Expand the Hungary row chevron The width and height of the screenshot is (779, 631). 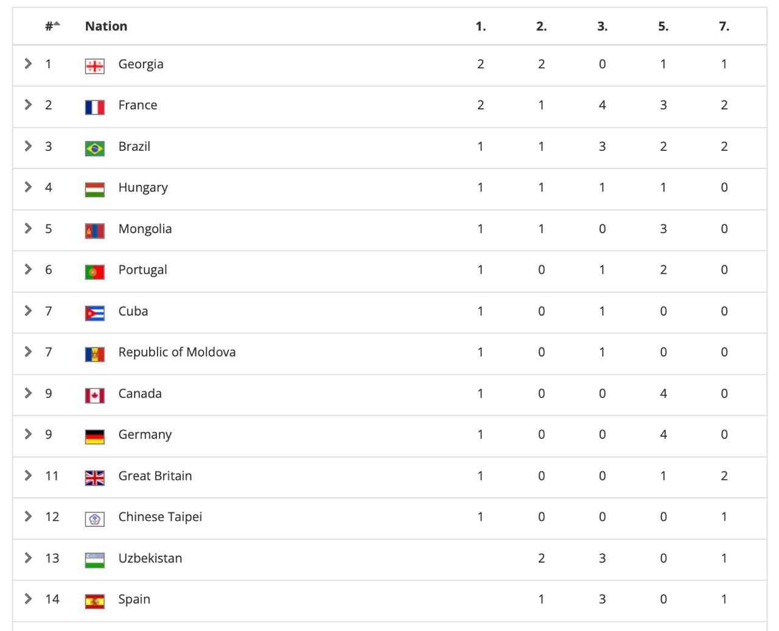[28, 187]
